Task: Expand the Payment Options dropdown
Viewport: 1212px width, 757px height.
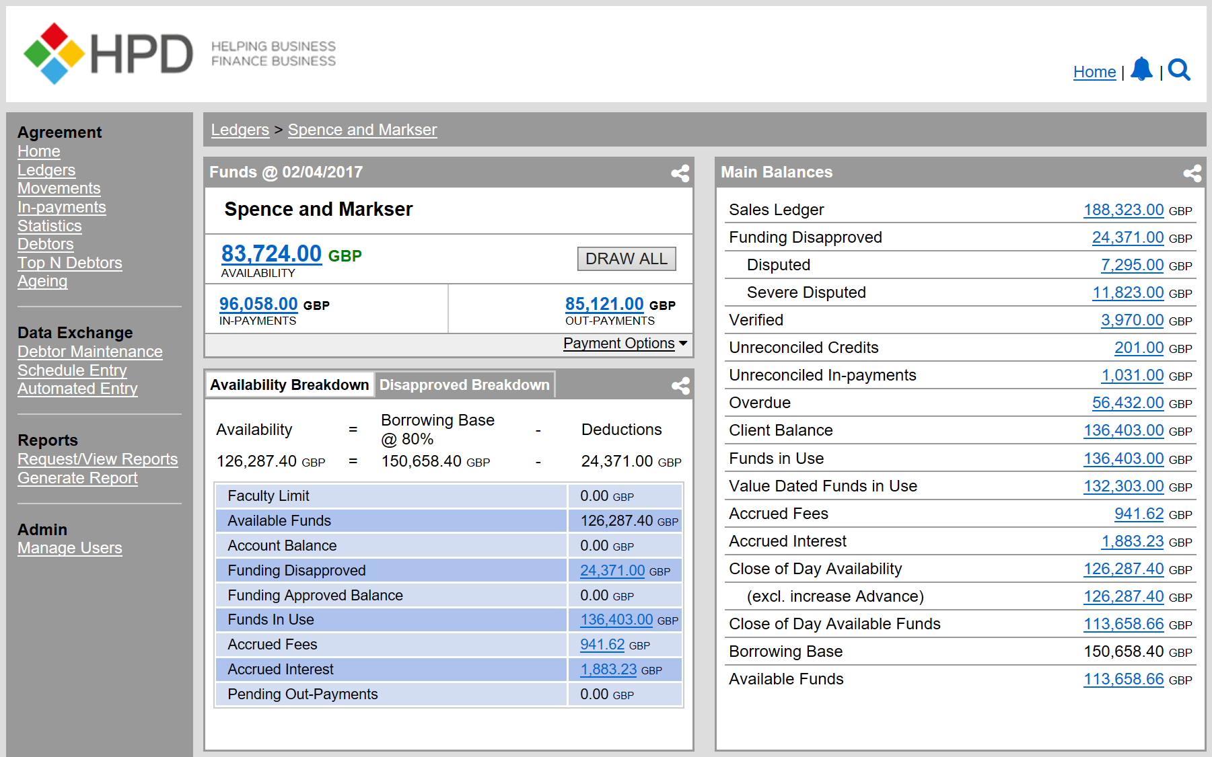Action: (625, 343)
